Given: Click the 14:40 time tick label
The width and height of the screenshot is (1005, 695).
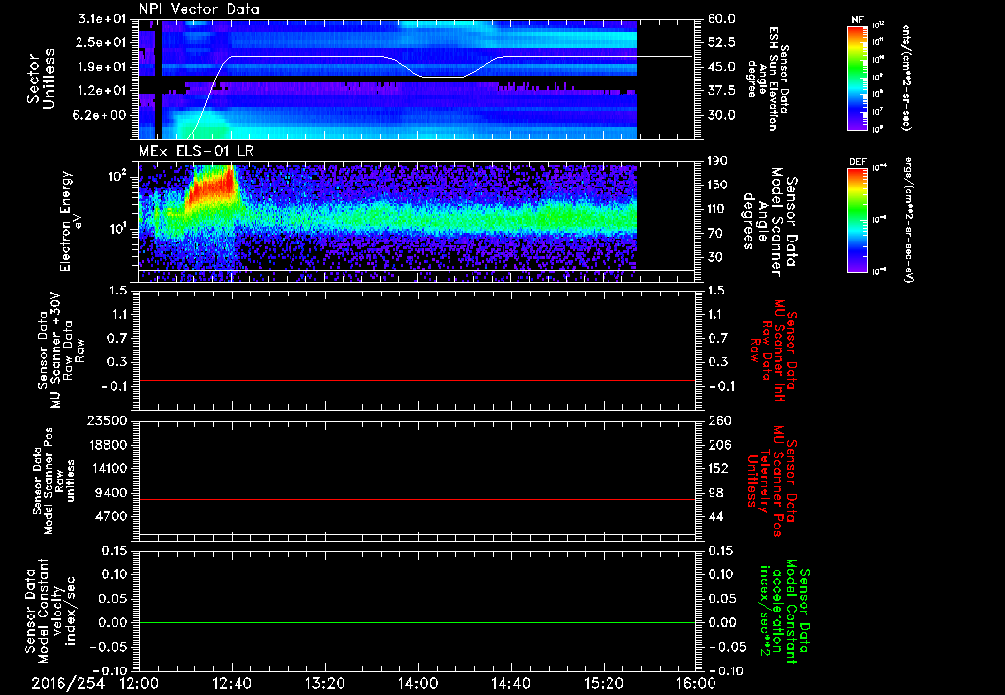Looking at the screenshot, I should tap(510, 684).
